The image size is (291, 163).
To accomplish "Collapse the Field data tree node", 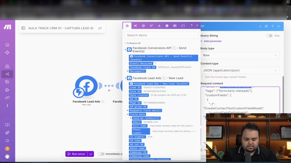I will click(x=128, y=114).
